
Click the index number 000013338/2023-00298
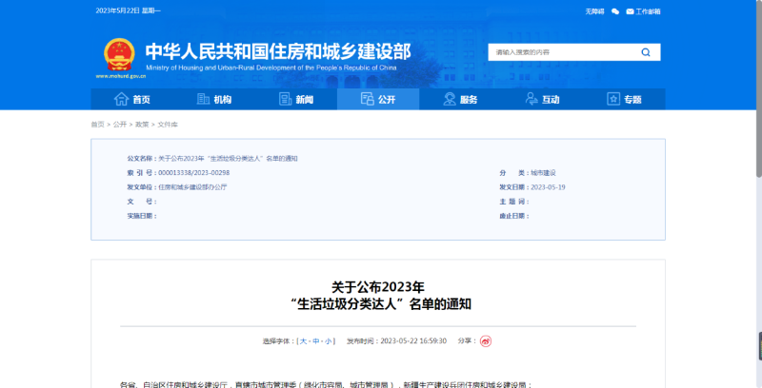[x=194, y=173]
